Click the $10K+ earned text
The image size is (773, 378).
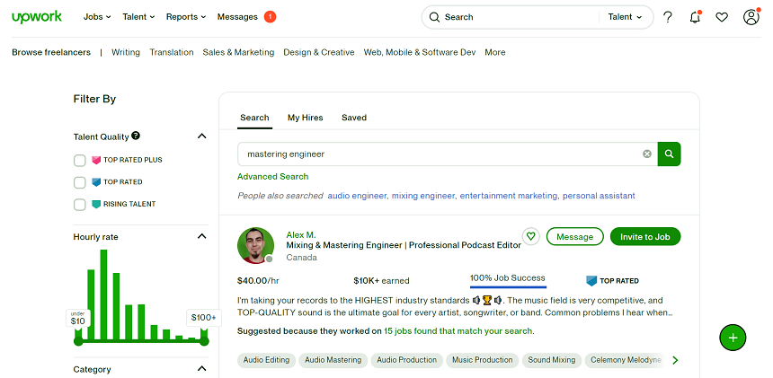coord(381,280)
